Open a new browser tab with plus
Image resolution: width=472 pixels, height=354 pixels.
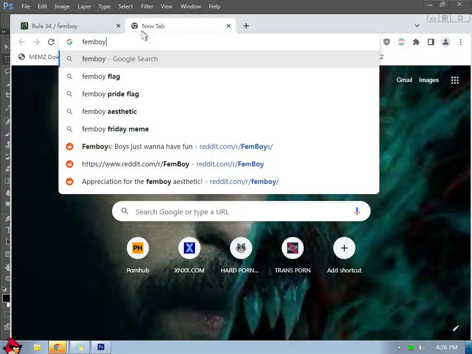[x=246, y=26]
